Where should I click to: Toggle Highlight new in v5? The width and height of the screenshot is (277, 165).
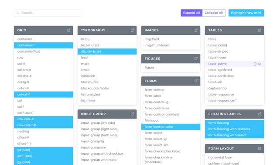click(x=246, y=13)
